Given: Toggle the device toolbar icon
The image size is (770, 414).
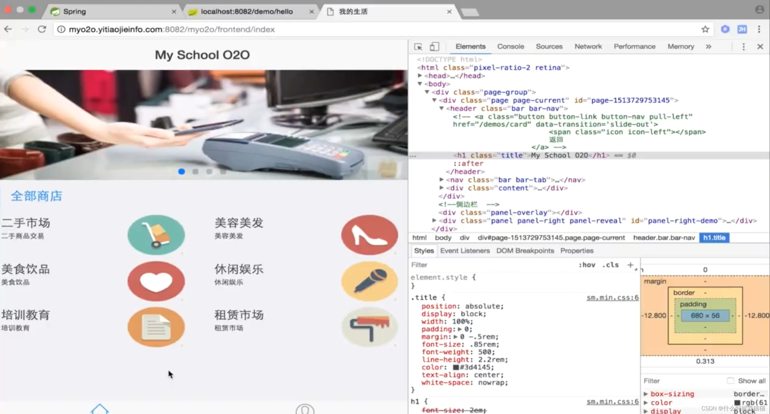Looking at the screenshot, I should [x=434, y=47].
